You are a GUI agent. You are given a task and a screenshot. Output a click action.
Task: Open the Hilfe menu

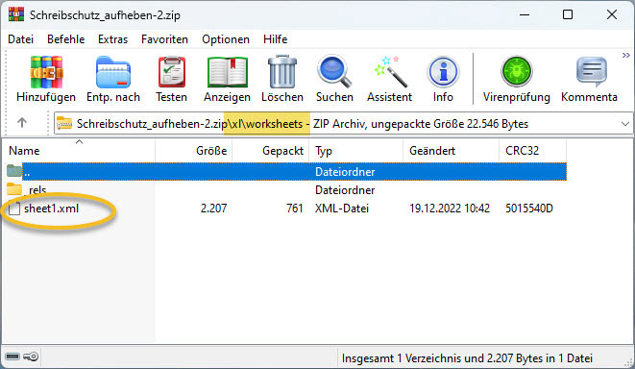[x=276, y=39]
